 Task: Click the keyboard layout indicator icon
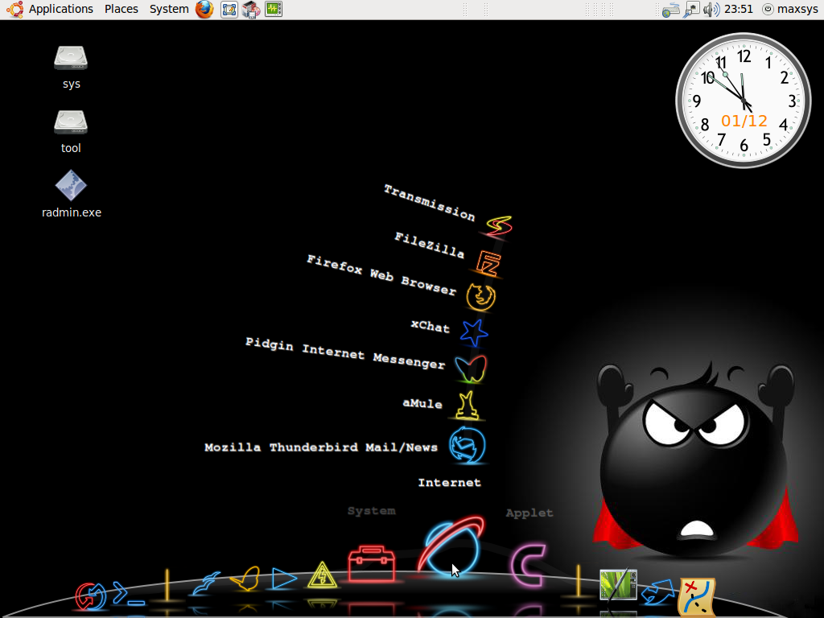click(670, 10)
